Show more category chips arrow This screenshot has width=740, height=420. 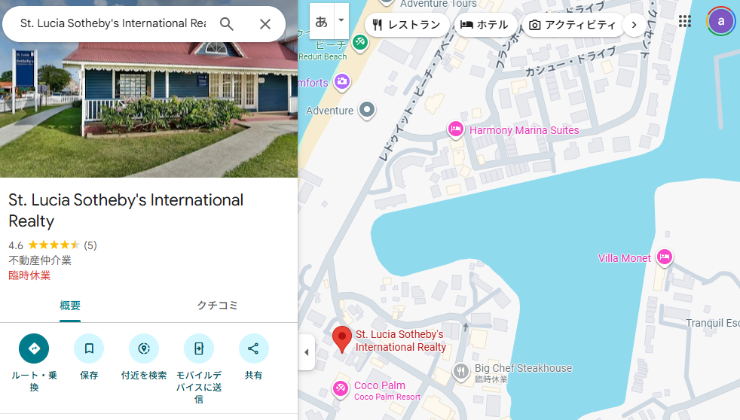[635, 25]
